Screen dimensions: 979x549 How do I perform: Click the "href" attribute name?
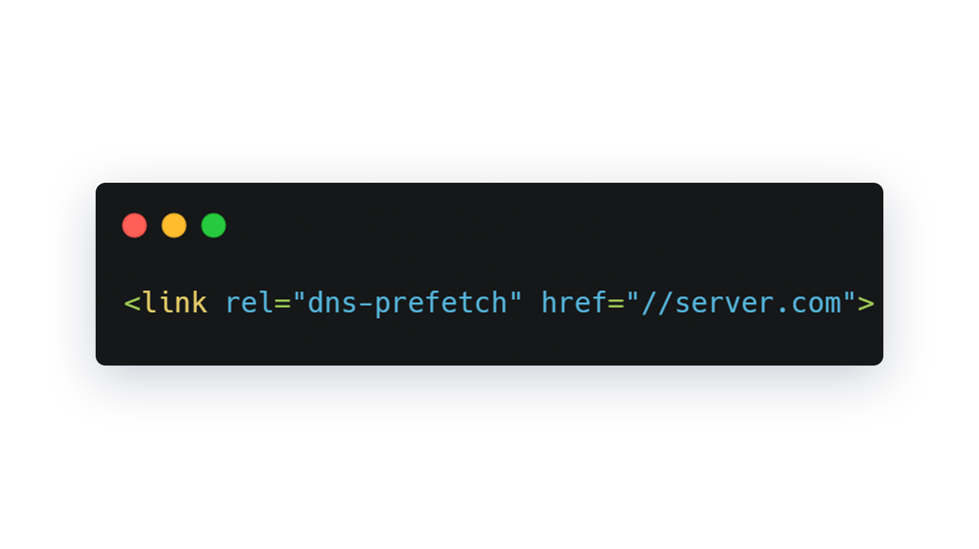(574, 303)
